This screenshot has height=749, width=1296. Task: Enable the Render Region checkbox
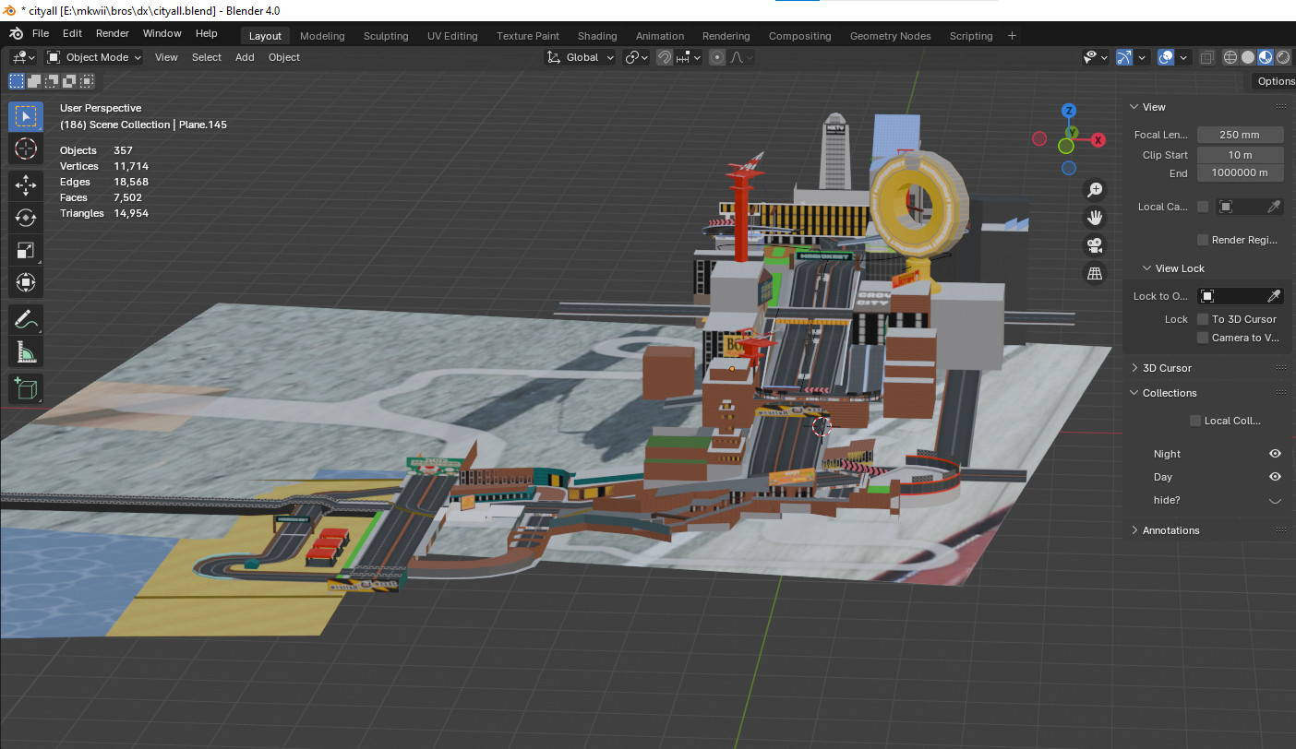click(x=1203, y=240)
